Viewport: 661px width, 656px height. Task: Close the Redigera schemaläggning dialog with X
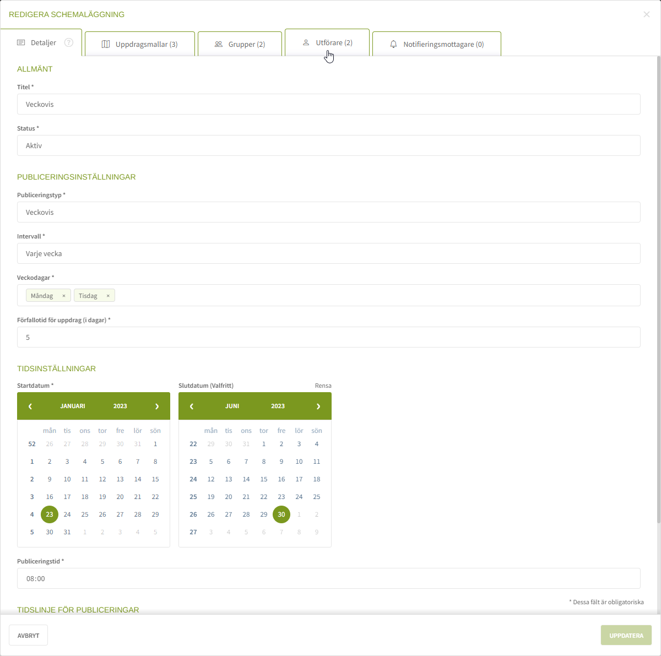(647, 14)
